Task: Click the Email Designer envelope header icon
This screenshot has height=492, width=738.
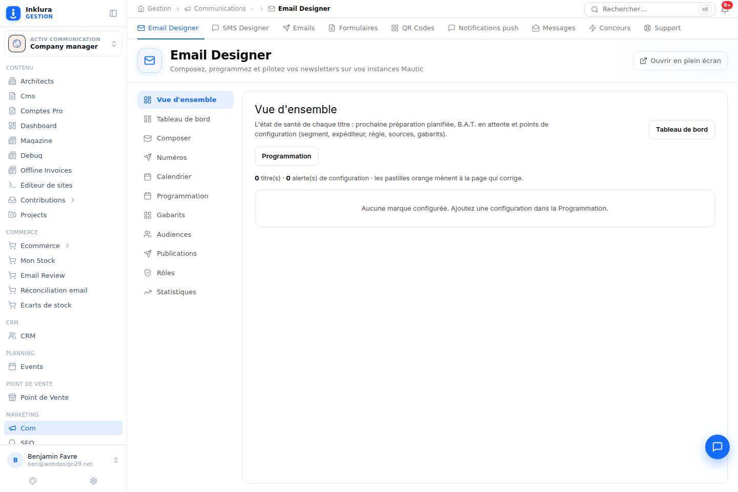Action: tap(150, 60)
